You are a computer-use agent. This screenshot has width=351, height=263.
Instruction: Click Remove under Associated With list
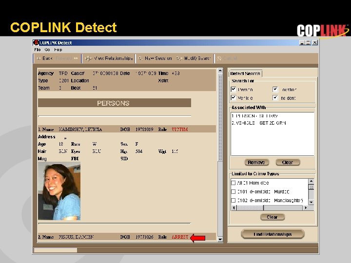(x=256, y=162)
